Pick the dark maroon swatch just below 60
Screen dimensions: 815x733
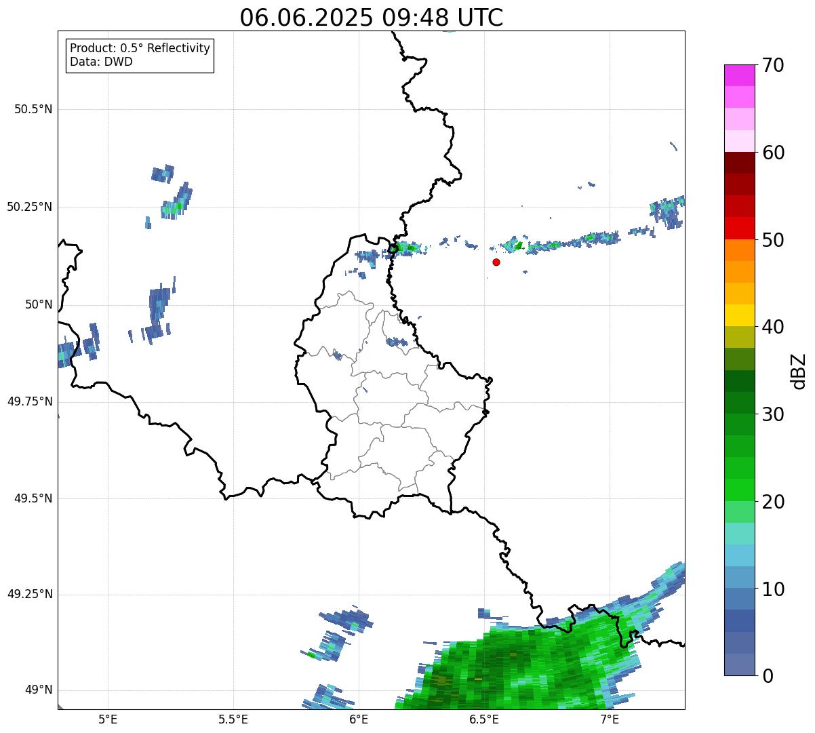tap(740, 163)
